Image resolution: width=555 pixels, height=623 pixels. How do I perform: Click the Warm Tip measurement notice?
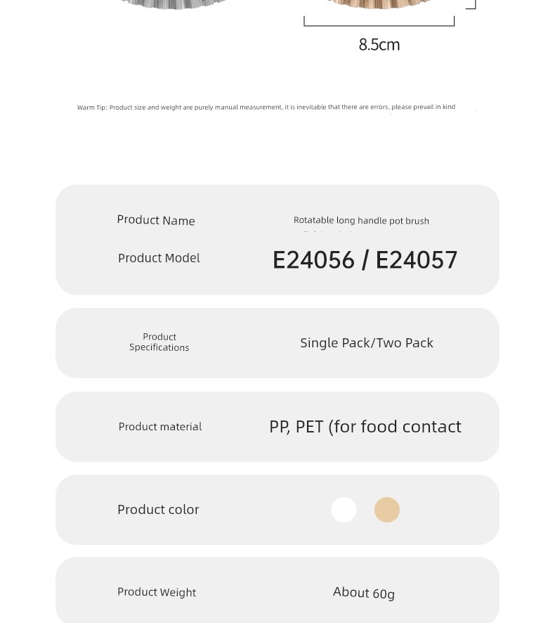(x=266, y=107)
